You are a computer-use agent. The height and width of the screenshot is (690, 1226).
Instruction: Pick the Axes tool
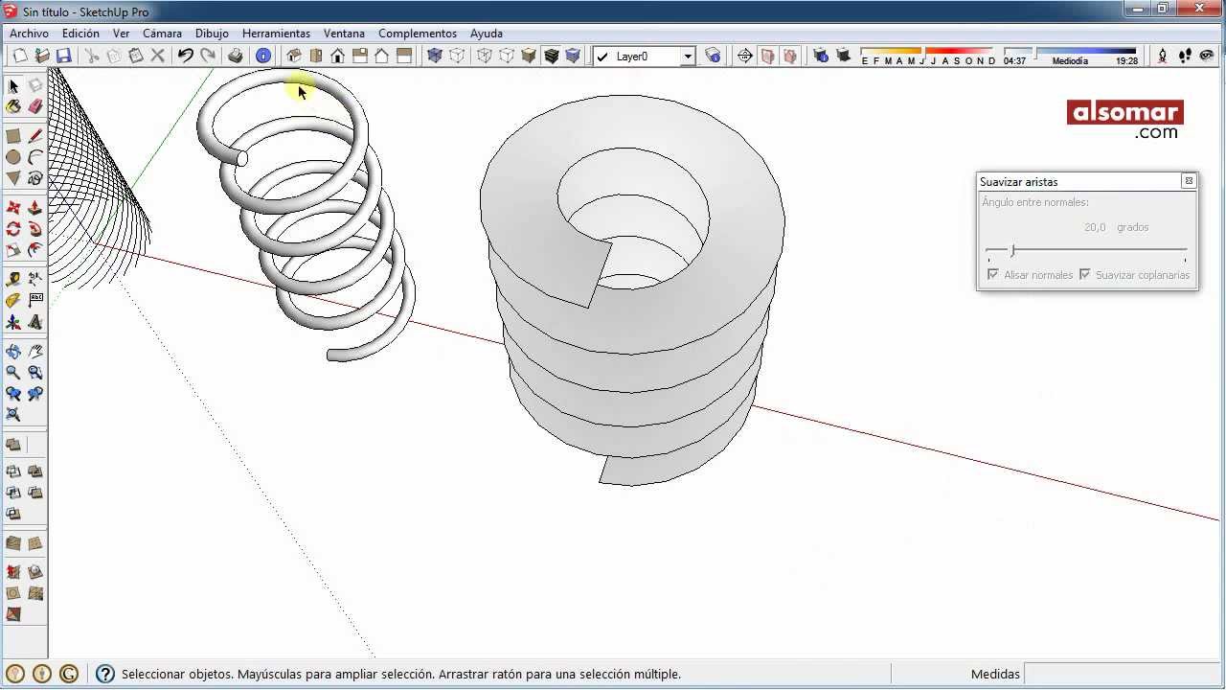point(13,322)
